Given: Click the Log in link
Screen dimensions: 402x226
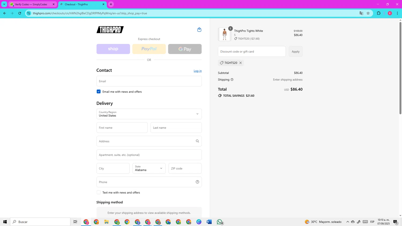Looking at the screenshot, I should coord(198,71).
